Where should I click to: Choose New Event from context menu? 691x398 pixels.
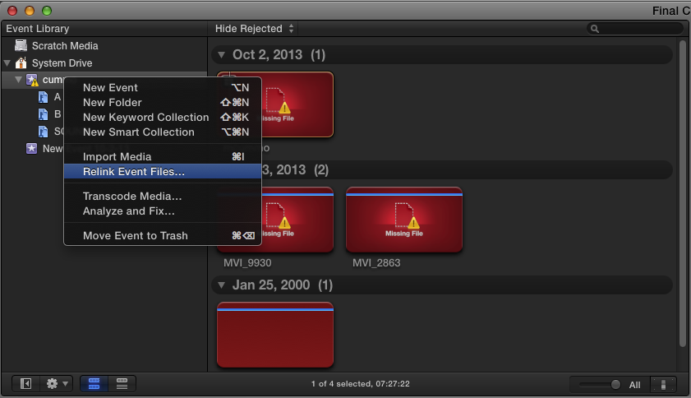tap(163, 88)
